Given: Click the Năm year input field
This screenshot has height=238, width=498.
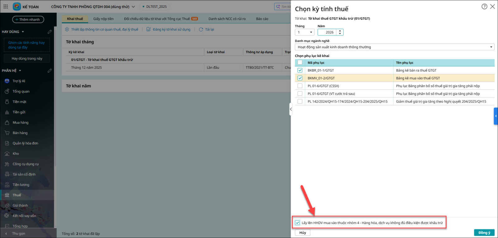Looking at the screenshot, I should [x=327, y=32].
